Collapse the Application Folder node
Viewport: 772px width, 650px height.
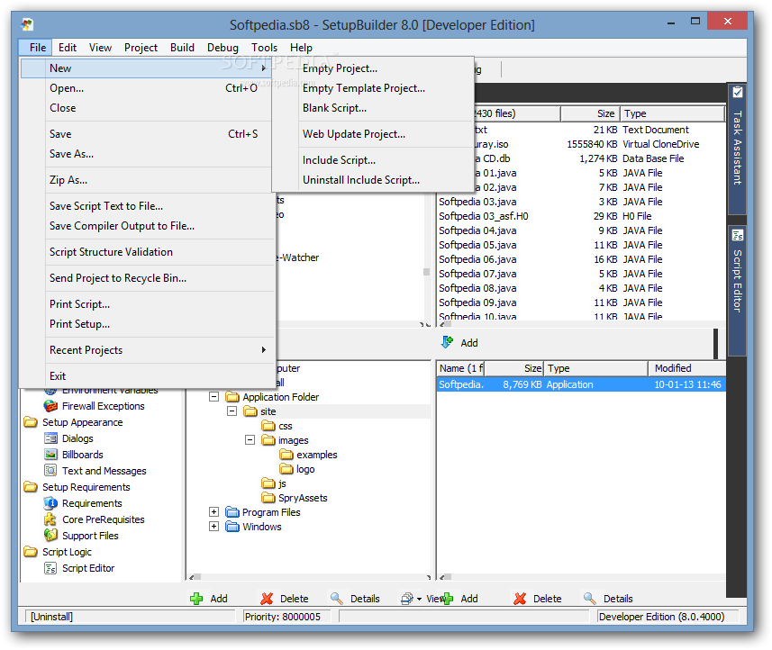pyautogui.click(x=213, y=397)
